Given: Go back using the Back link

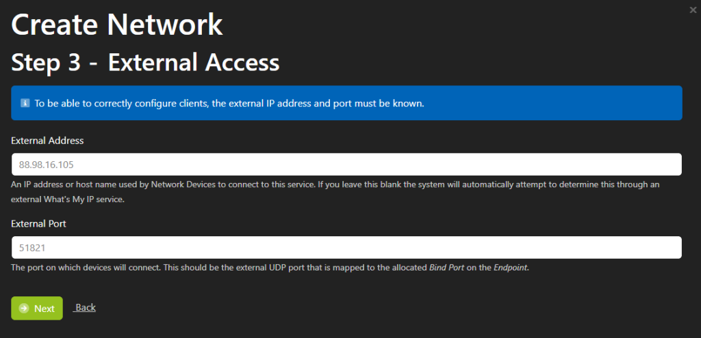Looking at the screenshot, I should (84, 307).
